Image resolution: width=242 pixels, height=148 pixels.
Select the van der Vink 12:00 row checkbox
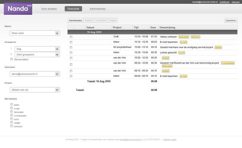pyautogui.click(x=71, y=58)
